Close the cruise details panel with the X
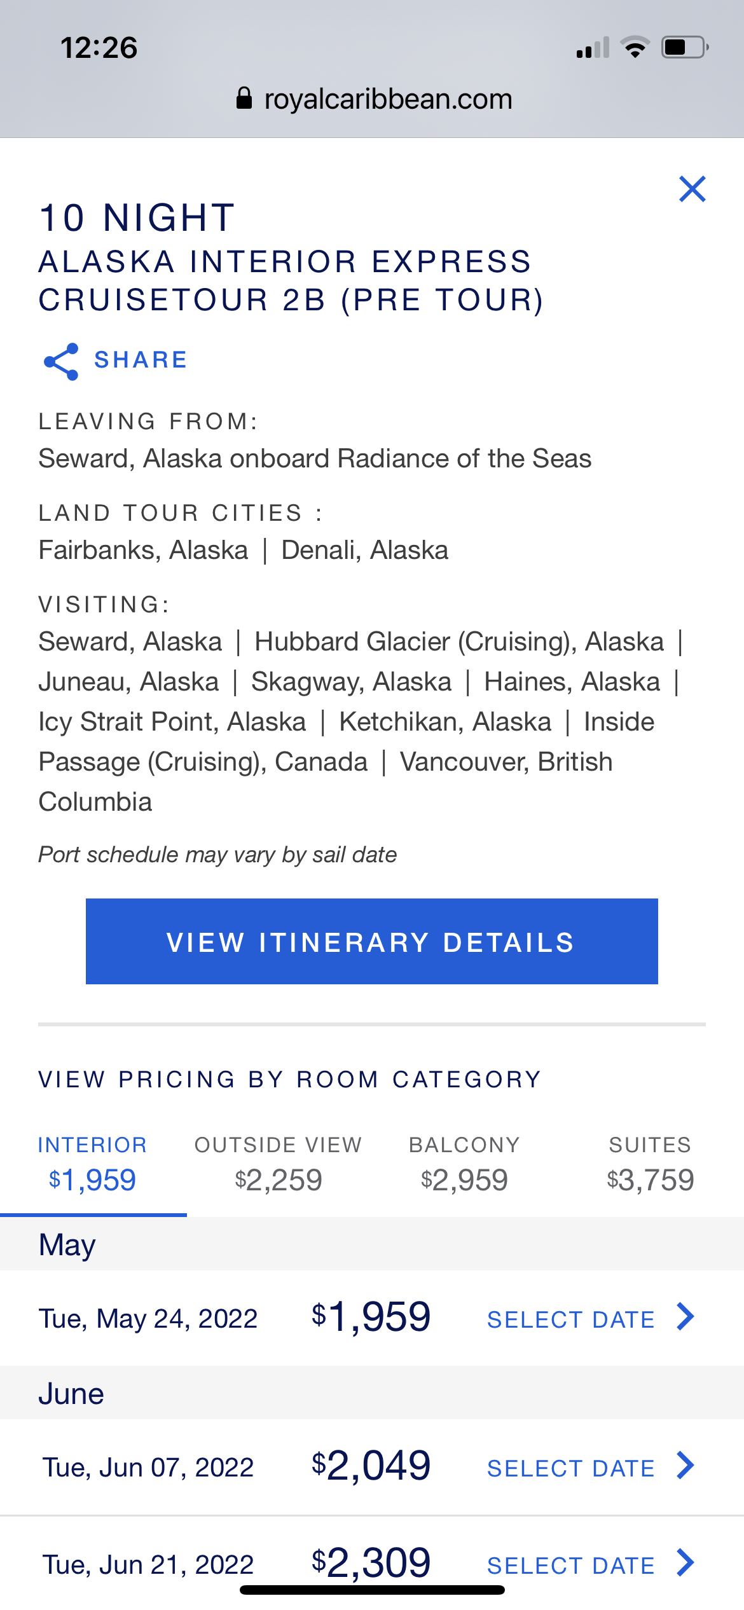Image resolution: width=744 pixels, height=1610 pixels. pos(692,189)
